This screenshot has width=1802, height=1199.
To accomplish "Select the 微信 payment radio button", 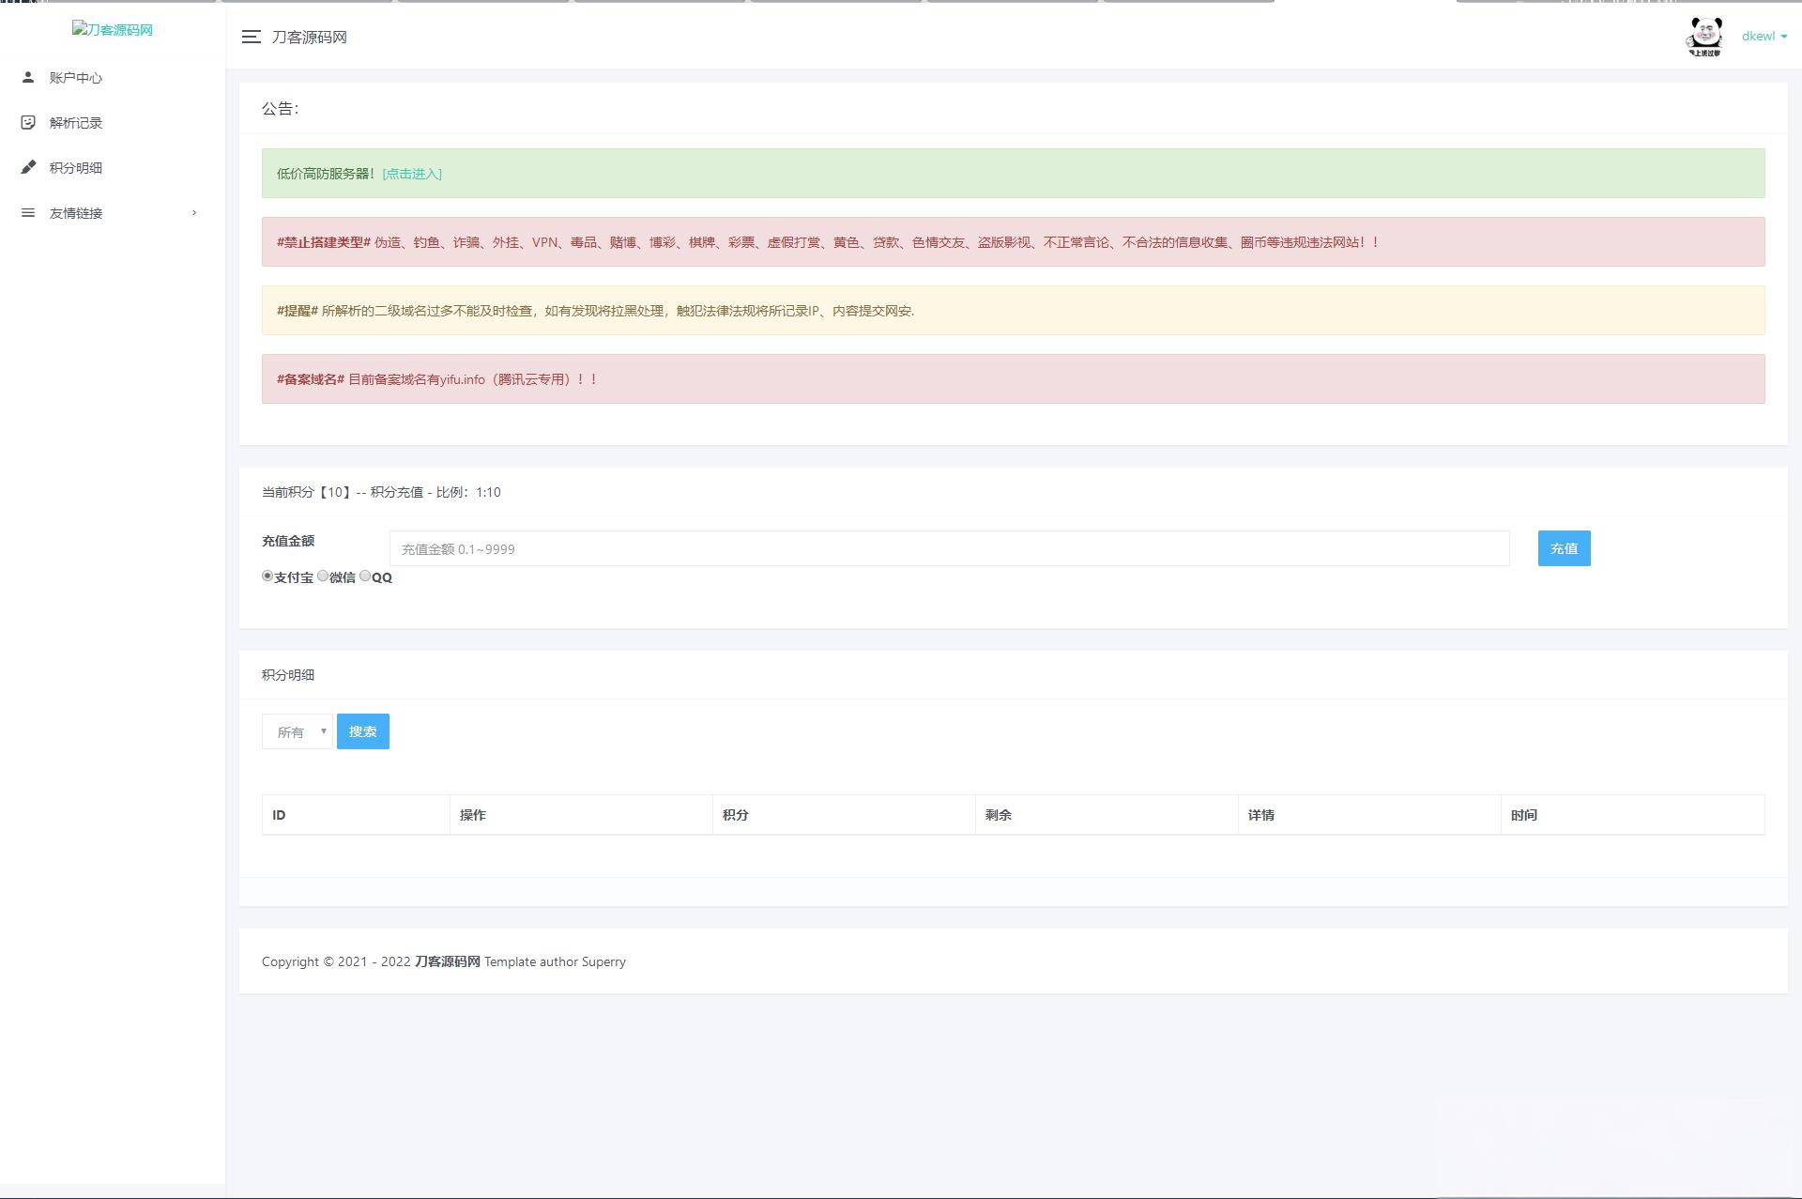I will tap(323, 576).
